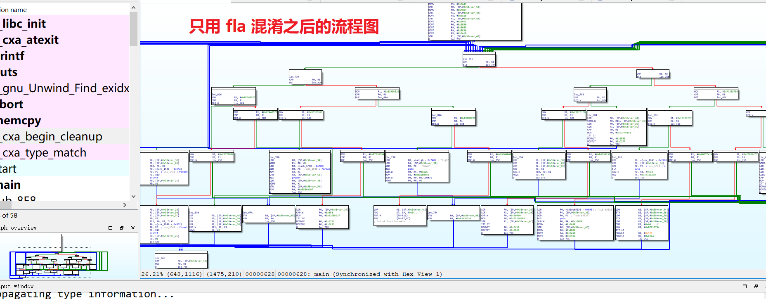Click the 26.21% zoom status field
Screen dimensions: 766x299
(152, 274)
